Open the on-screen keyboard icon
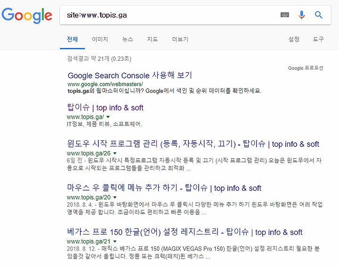 pyautogui.click(x=284, y=15)
